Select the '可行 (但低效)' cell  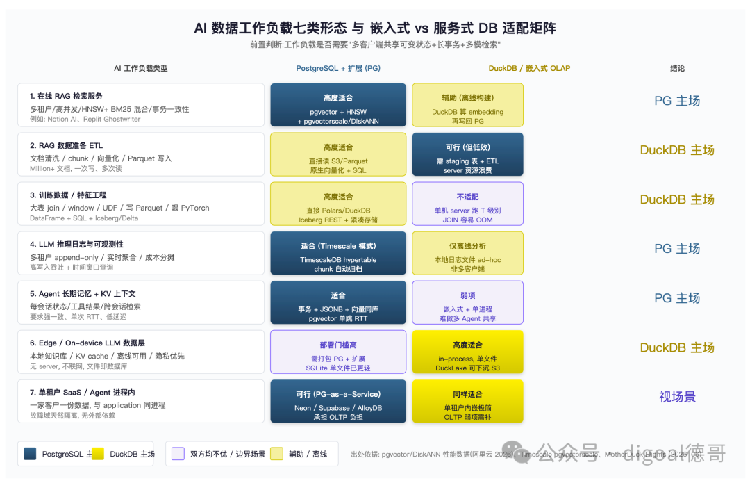(x=468, y=154)
